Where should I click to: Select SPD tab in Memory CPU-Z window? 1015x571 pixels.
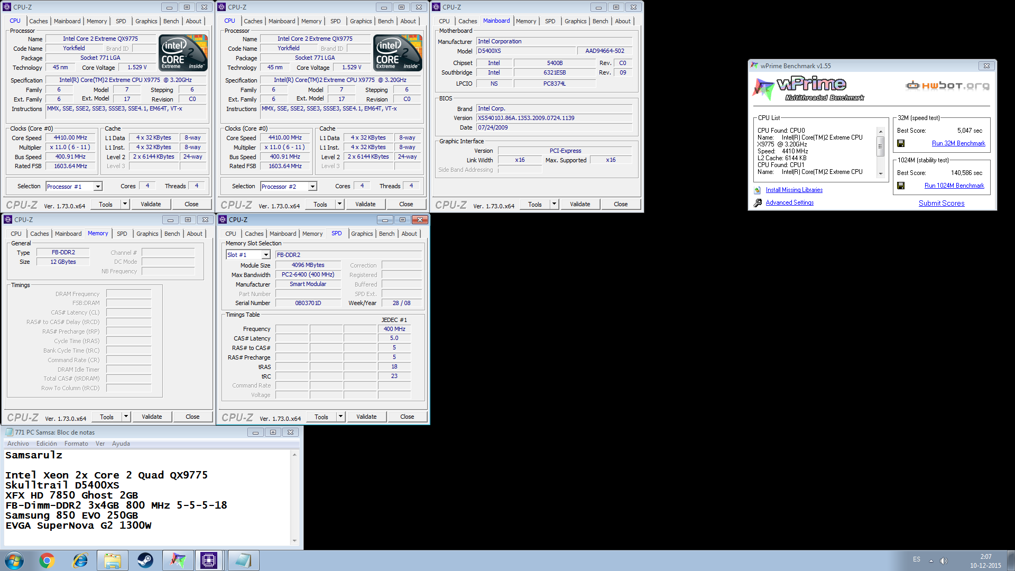pyautogui.click(x=122, y=234)
